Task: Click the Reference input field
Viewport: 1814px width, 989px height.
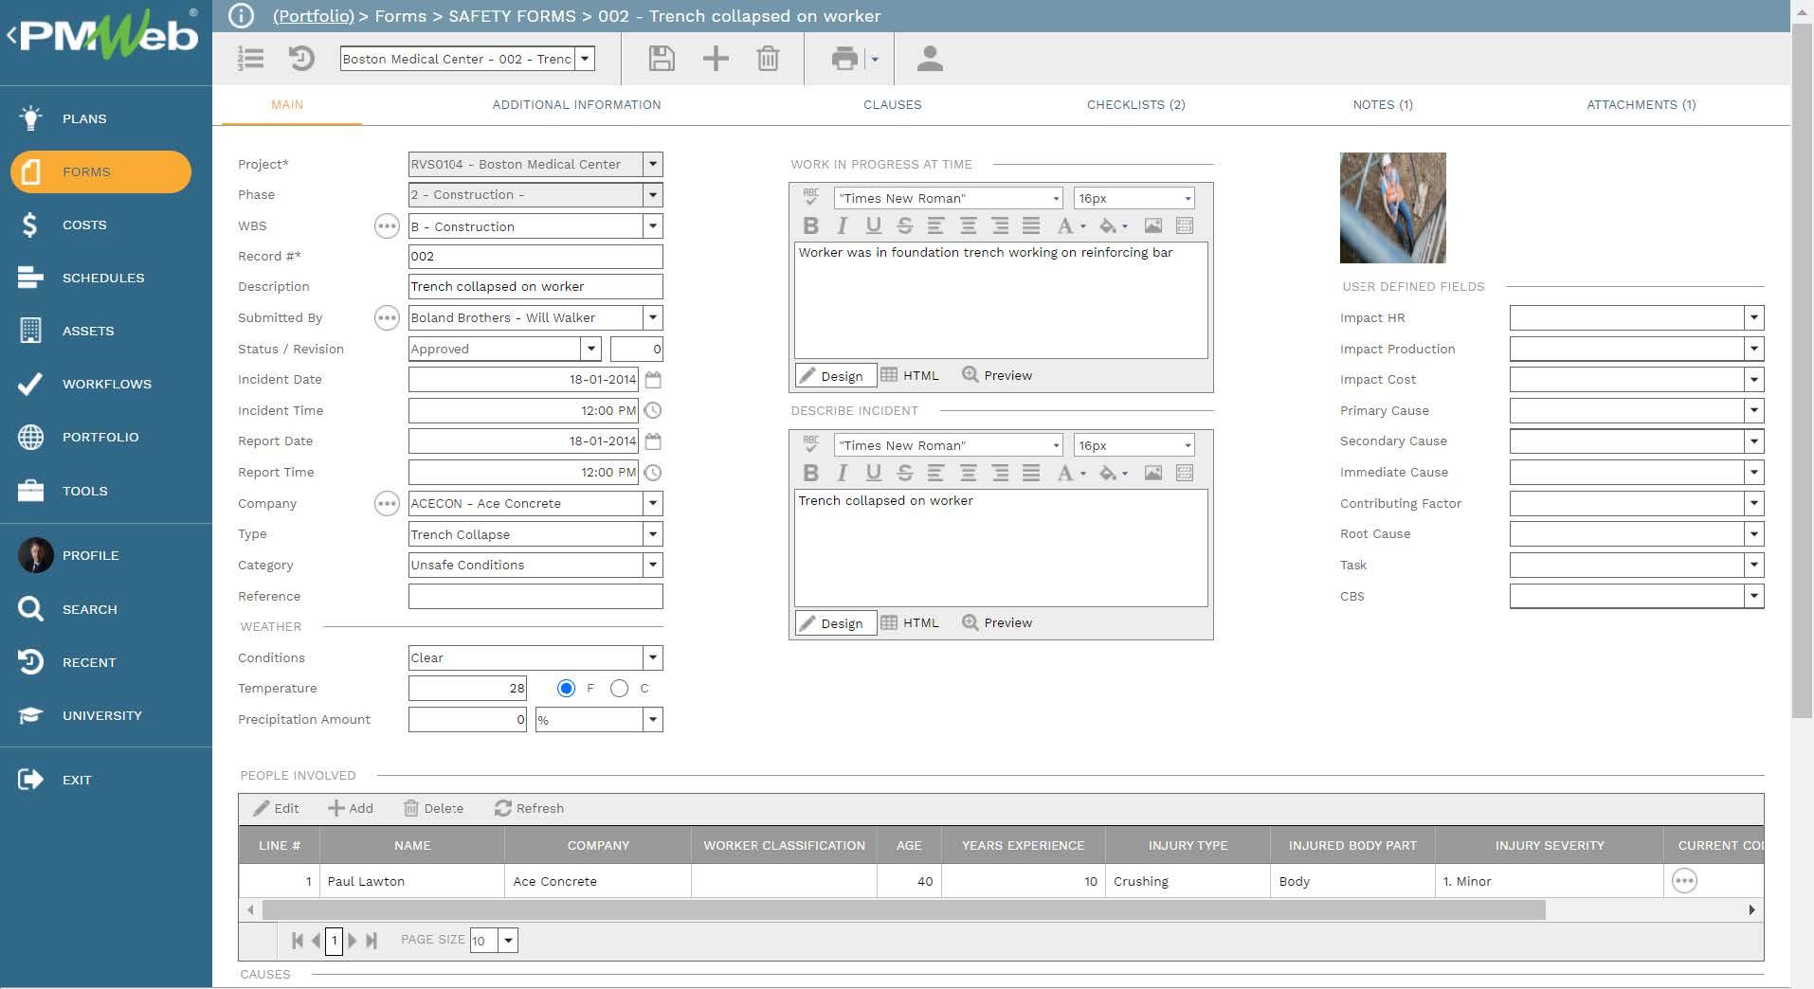Action: (x=535, y=597)
